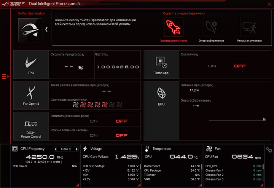Image resolution: width=274 pixels, height=188 pixels.
Task: Open the TPU panel
Action: tap(31, 65)
